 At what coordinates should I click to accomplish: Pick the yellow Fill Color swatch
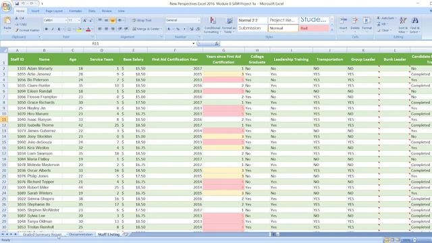[x=79, y=29]
